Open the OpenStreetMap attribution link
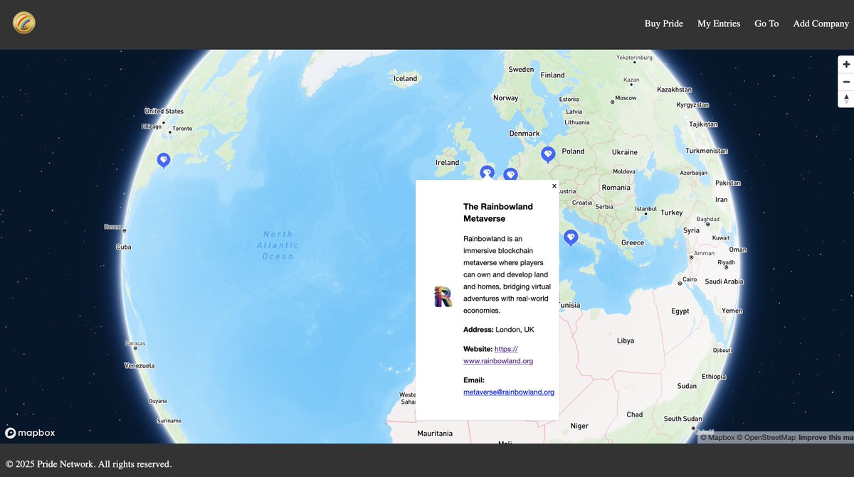This screenshot has height=477, width=854. (769, 437)
